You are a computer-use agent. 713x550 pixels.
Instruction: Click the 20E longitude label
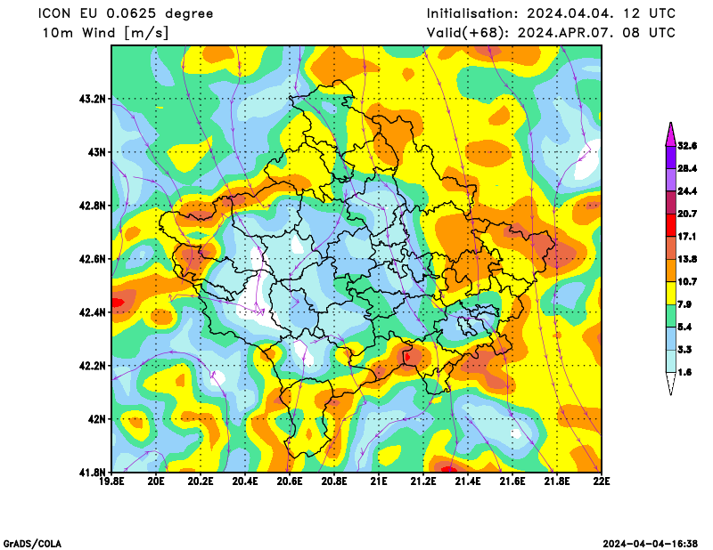click(156, 481)
